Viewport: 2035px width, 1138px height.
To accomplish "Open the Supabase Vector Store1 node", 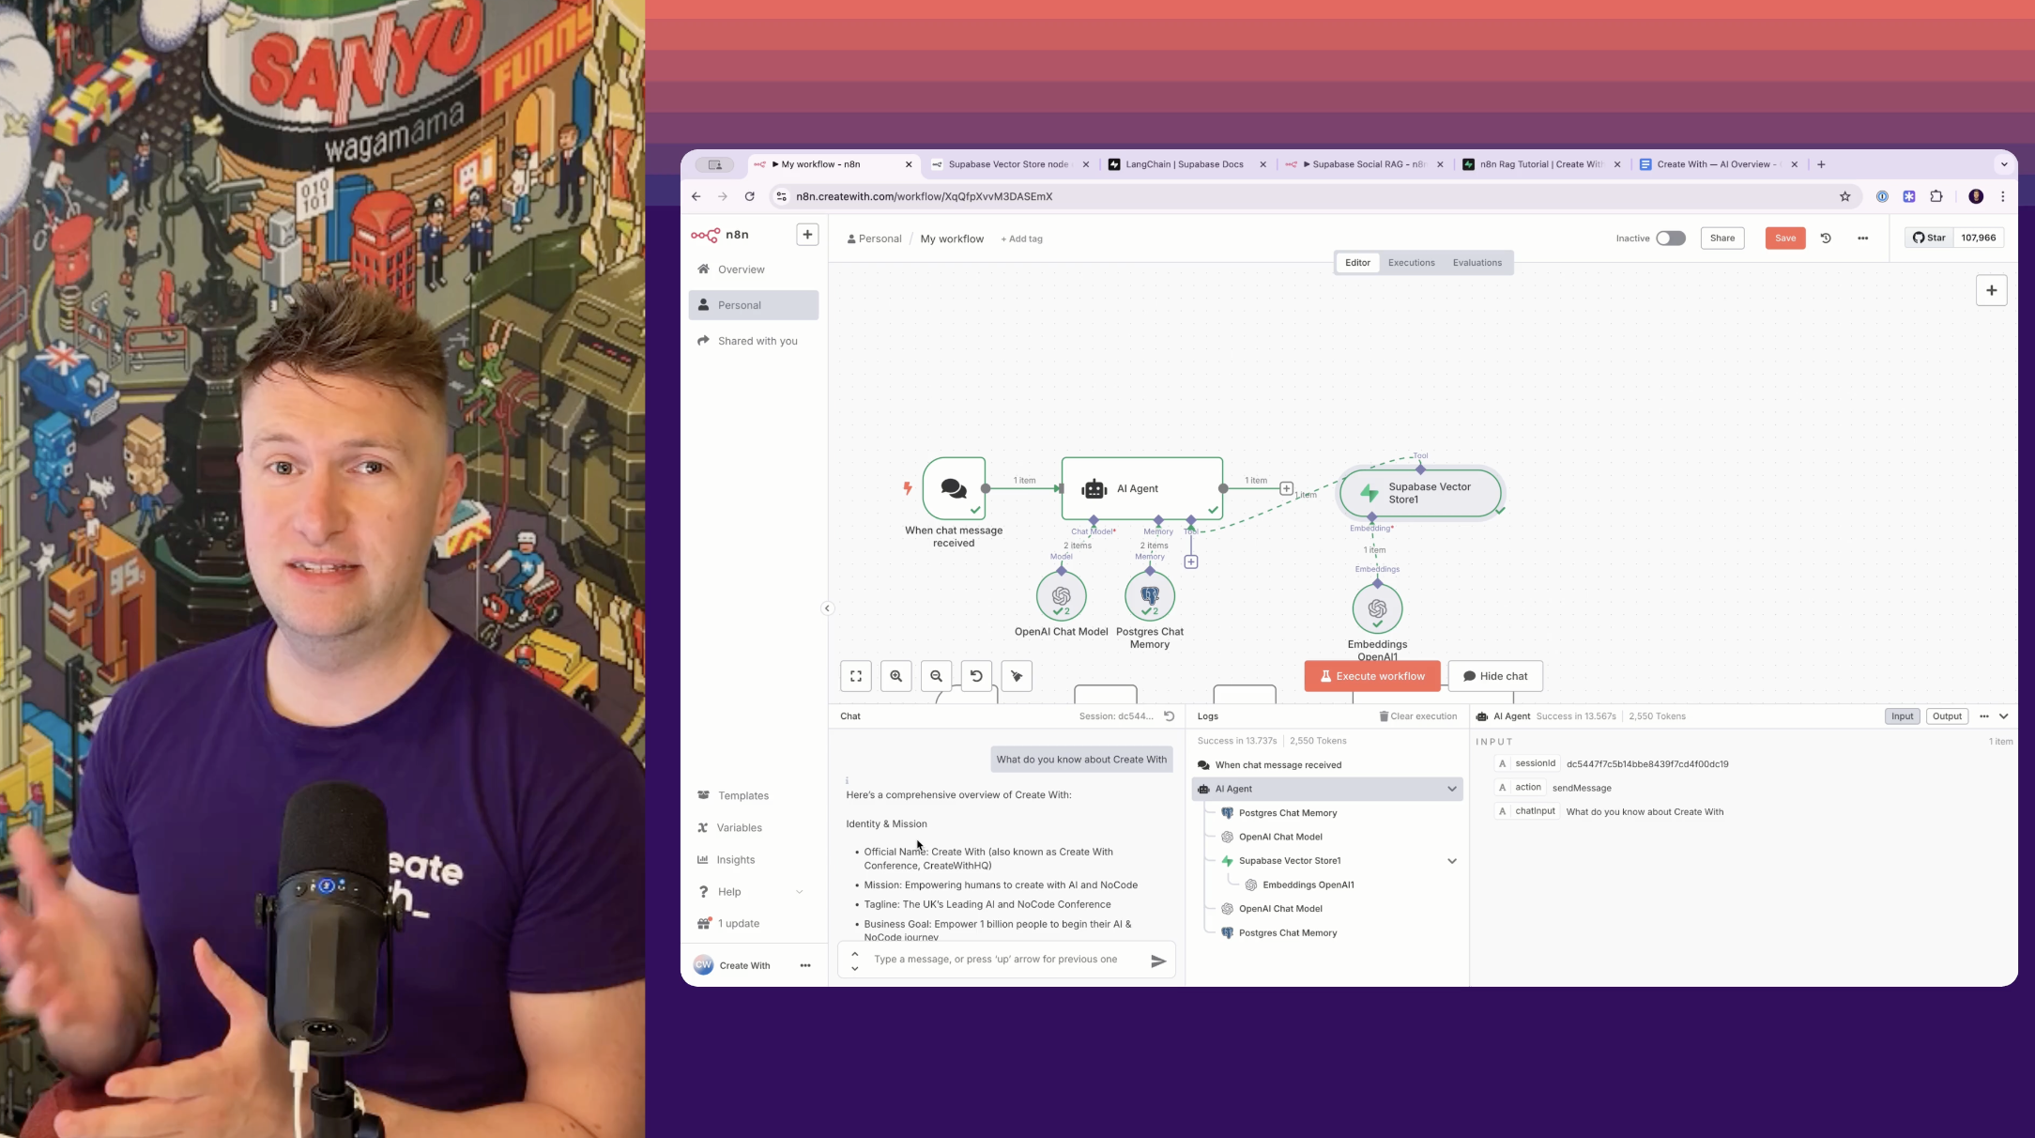I will pos(1420,493).
